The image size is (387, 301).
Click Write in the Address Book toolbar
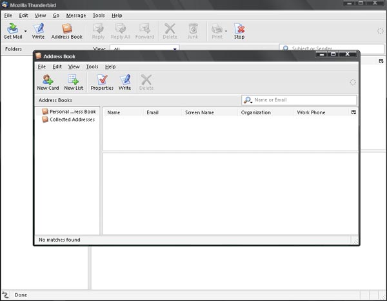pyautogui.click(x=124, y=82)
